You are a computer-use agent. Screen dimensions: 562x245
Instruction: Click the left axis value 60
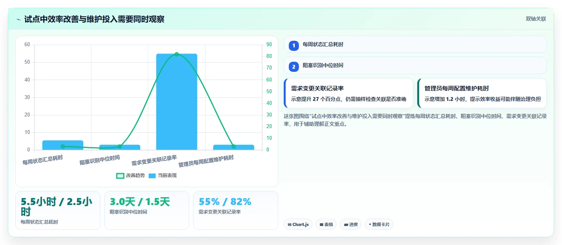27,45
